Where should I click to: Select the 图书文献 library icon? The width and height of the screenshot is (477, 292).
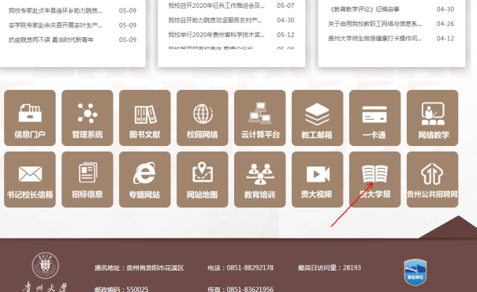[x=145, y=118]
